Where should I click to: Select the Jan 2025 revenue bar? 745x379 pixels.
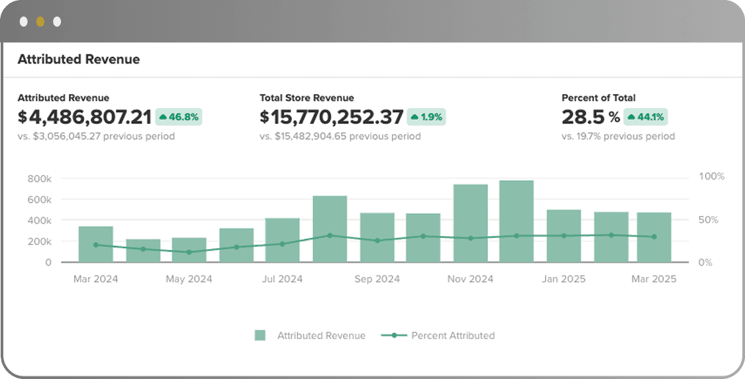[x=564, y=236]
